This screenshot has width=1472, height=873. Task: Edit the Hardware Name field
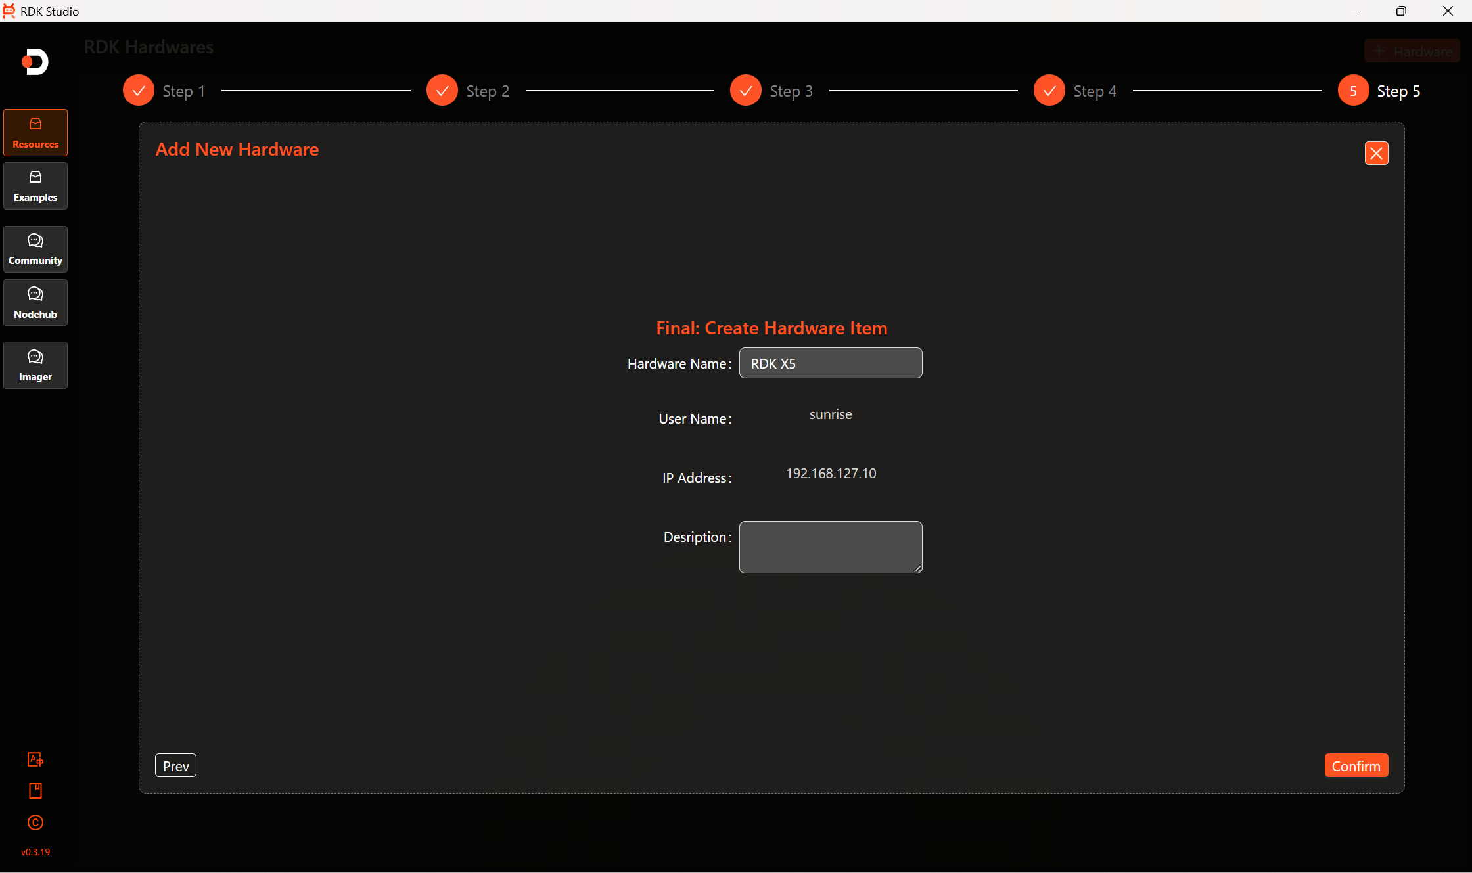coord(831,363)
